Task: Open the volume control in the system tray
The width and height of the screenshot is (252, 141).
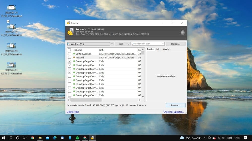Action: pos(223,138)
